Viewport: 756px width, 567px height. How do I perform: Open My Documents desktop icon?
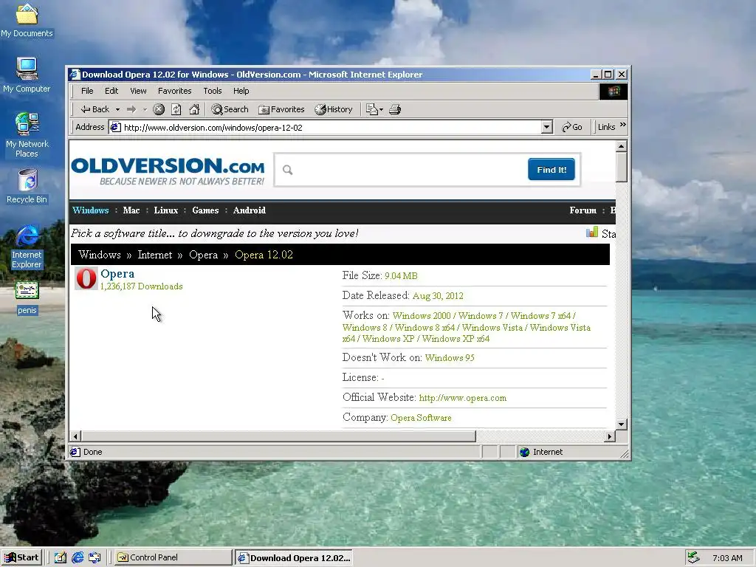tap(27, 20)
